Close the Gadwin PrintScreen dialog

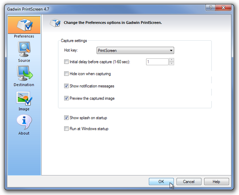tap(223, 8)
